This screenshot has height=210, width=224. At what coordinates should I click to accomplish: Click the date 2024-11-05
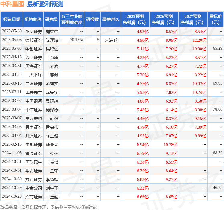12,153
